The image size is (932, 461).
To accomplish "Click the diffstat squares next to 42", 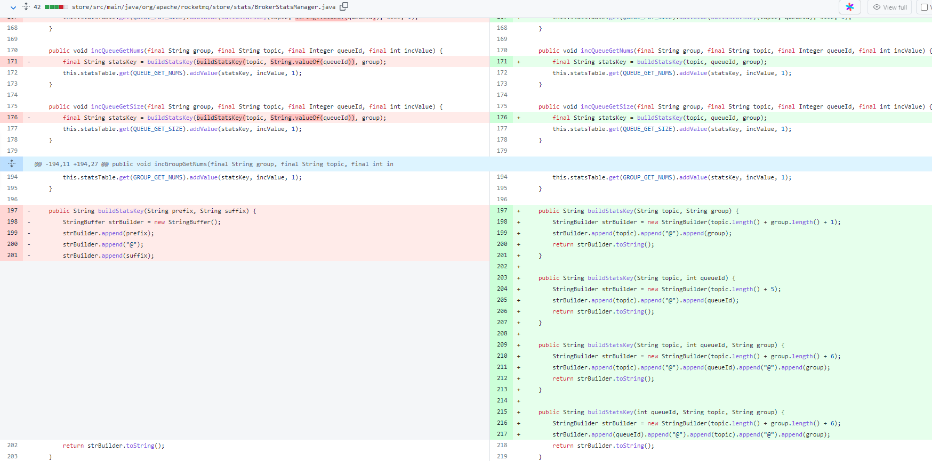I will tap(57, 7).
